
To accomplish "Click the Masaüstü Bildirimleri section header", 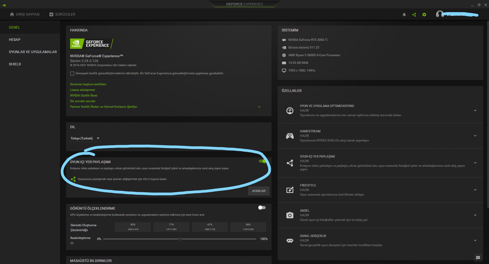I will (x=91, y=261).
